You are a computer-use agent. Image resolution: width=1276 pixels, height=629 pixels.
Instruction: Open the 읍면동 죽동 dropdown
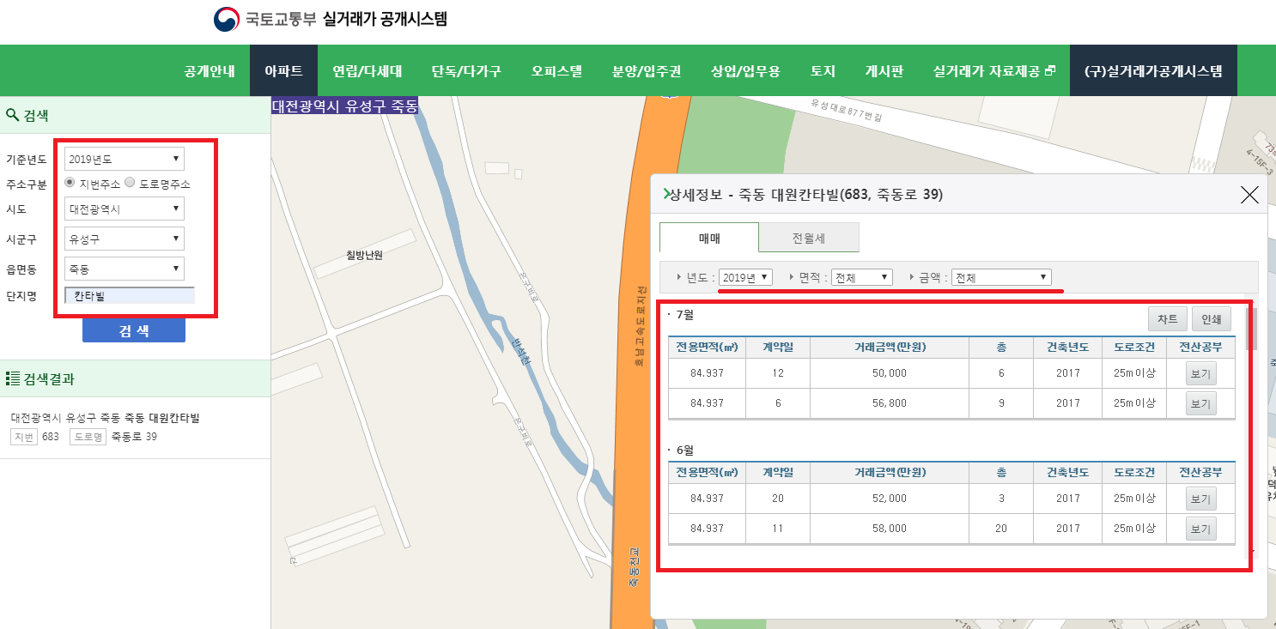coord(125,269)
